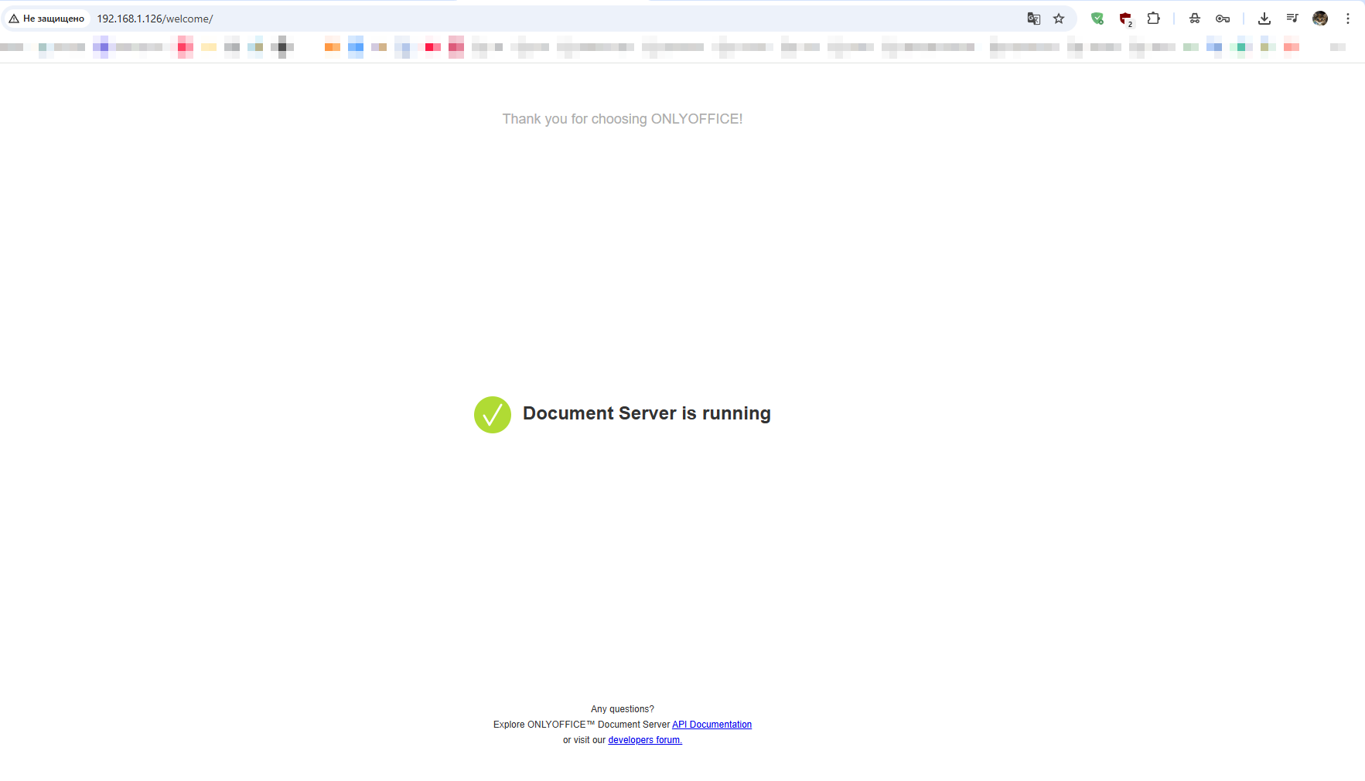Click 'Document Server is running' heading
Image resolution: width=1365 pixels, height=781 pixels.
647,413
